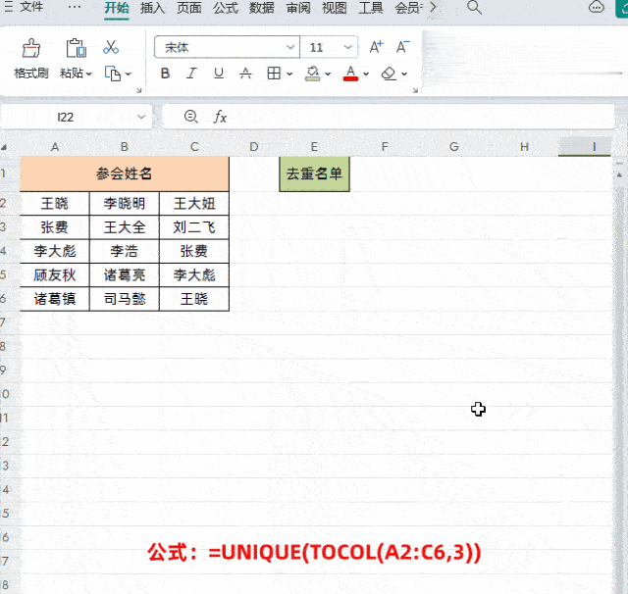The height and width of the screenshot is (594, 628).
Task: Show more ribbon tabs with chevron
Action: (x=433, y=7)
